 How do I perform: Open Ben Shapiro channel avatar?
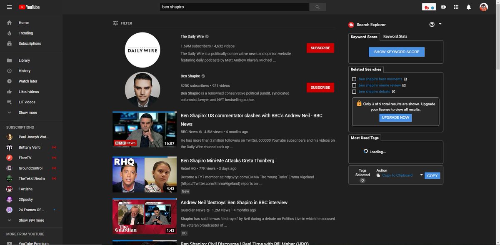tap(142, 90)
